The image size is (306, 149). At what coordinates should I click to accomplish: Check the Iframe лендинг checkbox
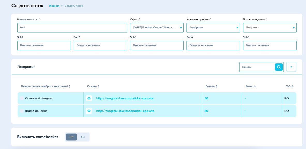[x=22, y=111]
